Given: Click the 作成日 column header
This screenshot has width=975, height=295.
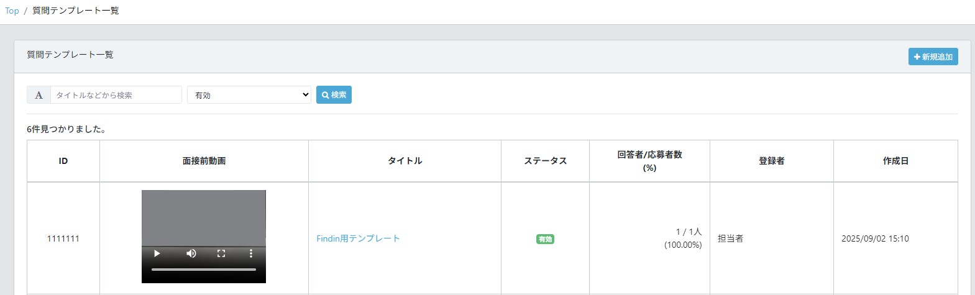Looking at the screenshot, I should (895, 161).
